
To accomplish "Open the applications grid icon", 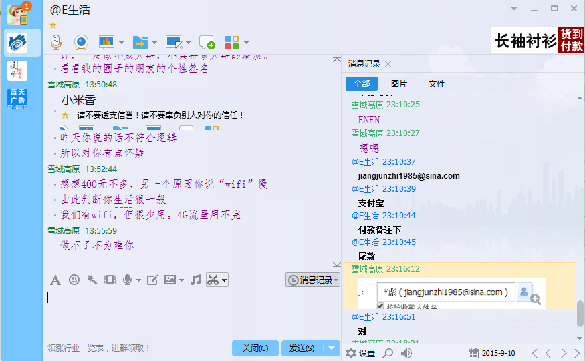I will click(232, 43).
